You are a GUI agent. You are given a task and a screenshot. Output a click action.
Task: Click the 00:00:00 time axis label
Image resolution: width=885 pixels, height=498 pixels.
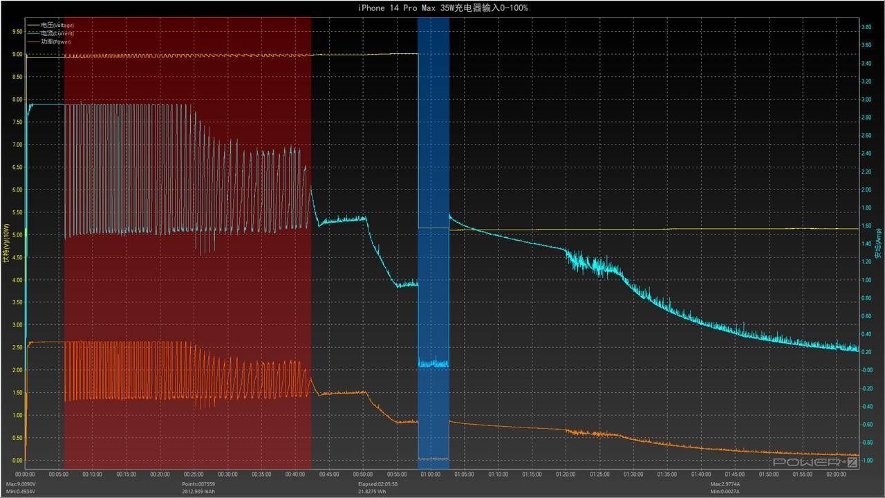[25, 474]
